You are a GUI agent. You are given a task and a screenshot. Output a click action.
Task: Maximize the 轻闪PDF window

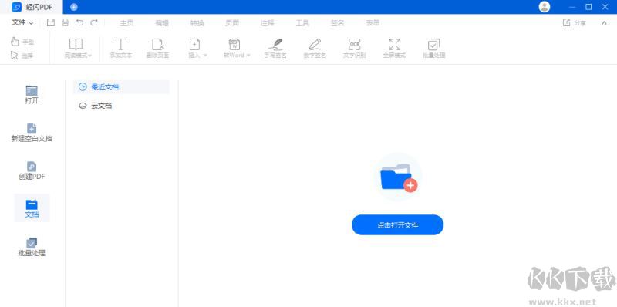tap(588, 7)
